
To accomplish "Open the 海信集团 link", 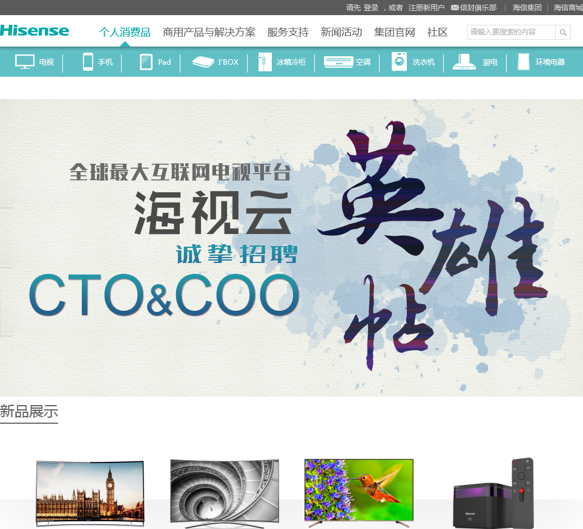I will pyautogui.click(x=527, y=7).
